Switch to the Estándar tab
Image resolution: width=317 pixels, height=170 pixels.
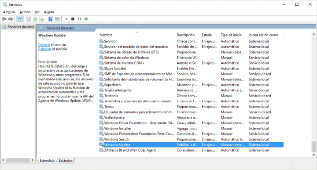66,160
